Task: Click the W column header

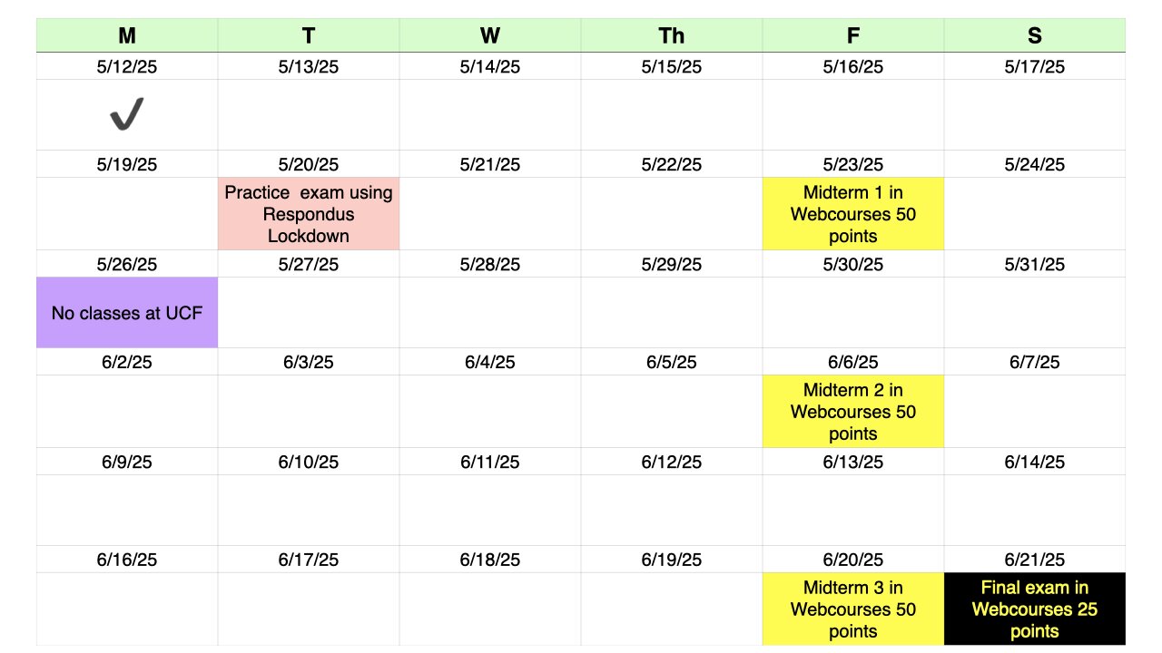Action: [490, 35]
